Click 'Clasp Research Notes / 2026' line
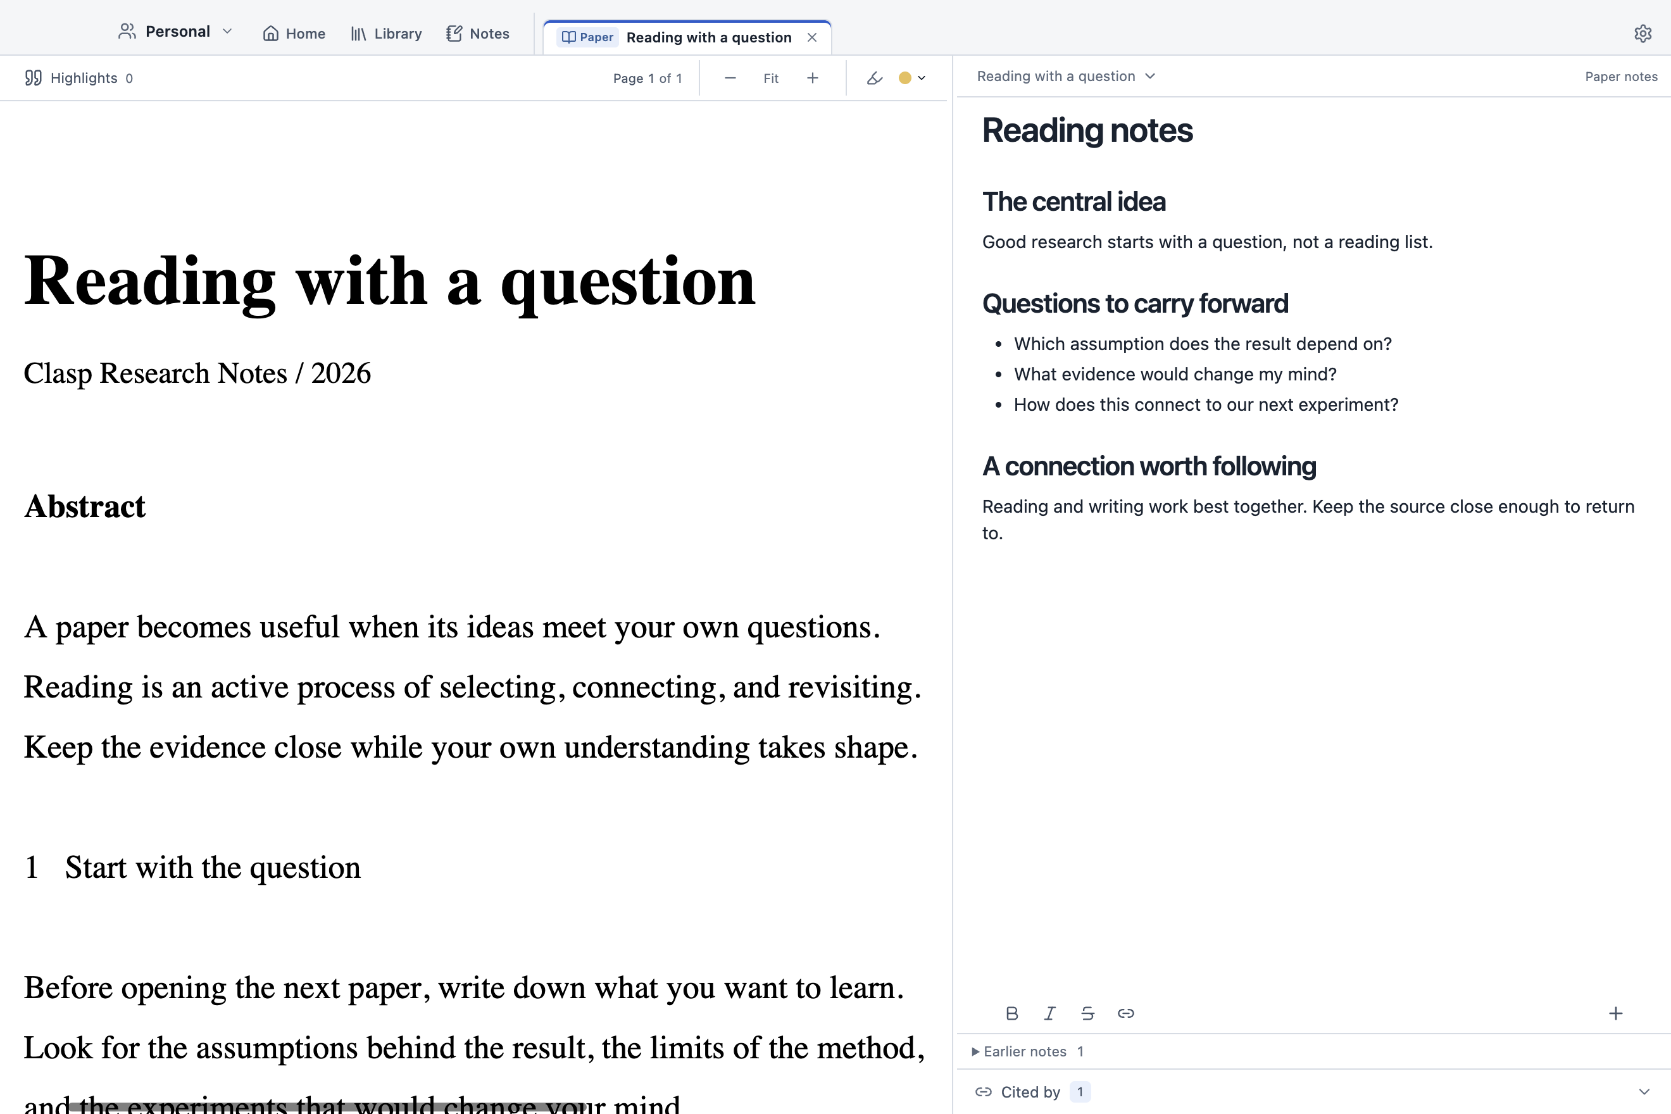Image resolution: width=1671 pixels, height=1114 pixels. click(x=197, y=373)
